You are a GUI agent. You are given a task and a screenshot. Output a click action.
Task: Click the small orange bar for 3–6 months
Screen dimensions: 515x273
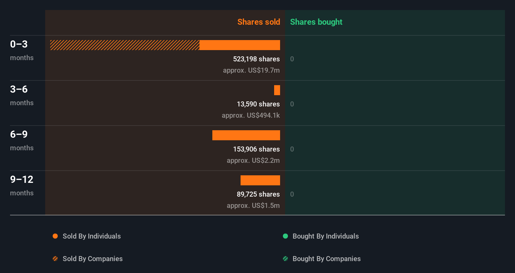277,90
